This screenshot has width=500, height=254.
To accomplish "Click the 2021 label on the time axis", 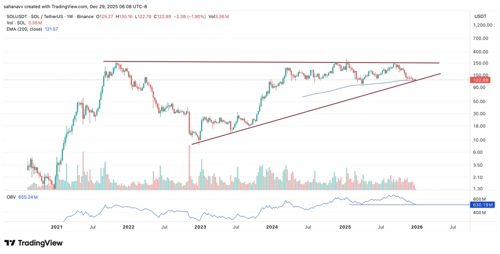I will pos(57,227).
